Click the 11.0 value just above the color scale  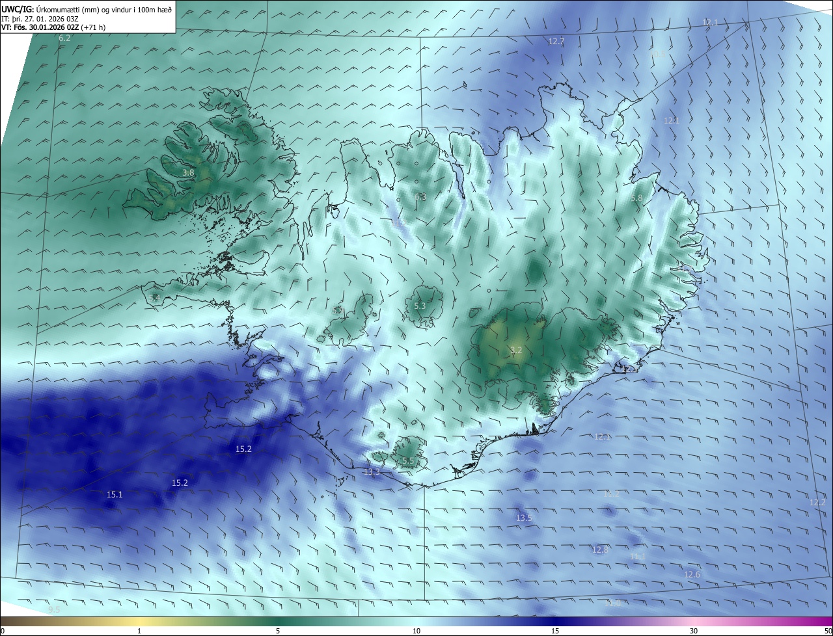coord(613,603)
